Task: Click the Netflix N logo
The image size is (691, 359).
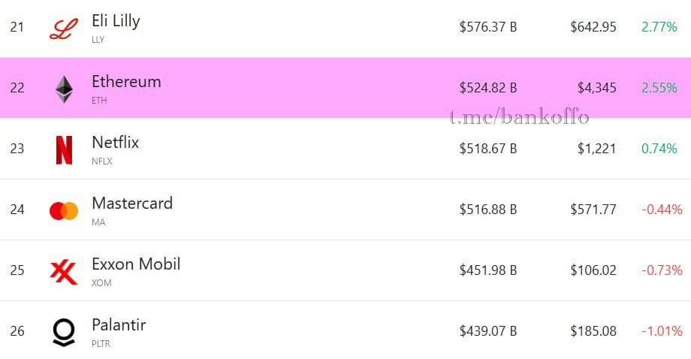Action: coord(64,150)
